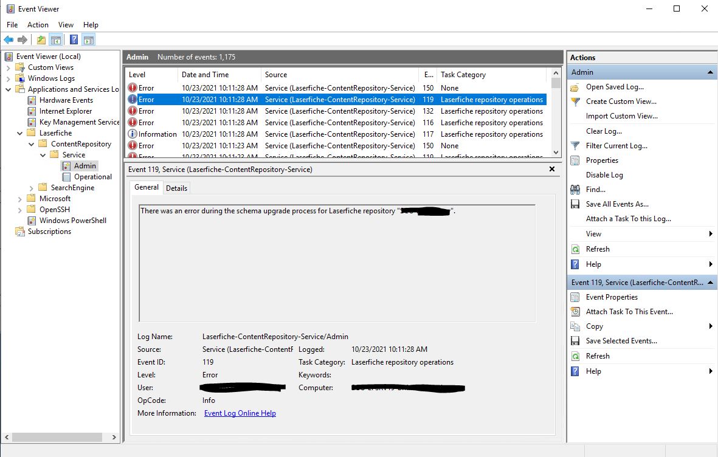Click the green Refresh icon under Admin actions
The width and height of the screenshot is (718, 457).
575,249
